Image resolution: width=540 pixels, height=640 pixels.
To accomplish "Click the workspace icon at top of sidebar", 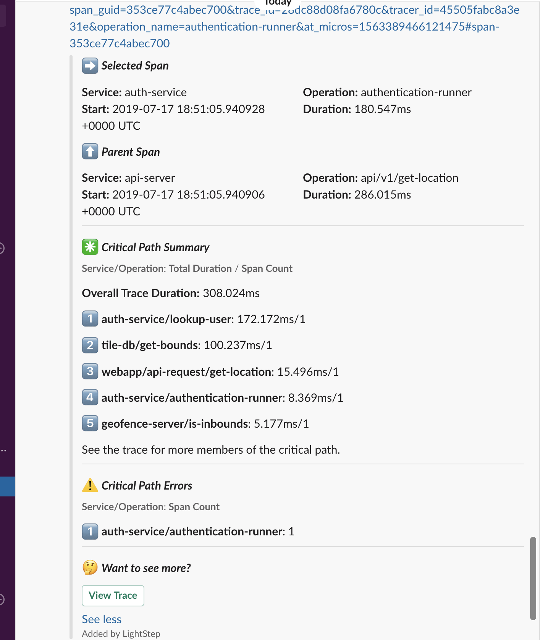I will click(5, 15).
